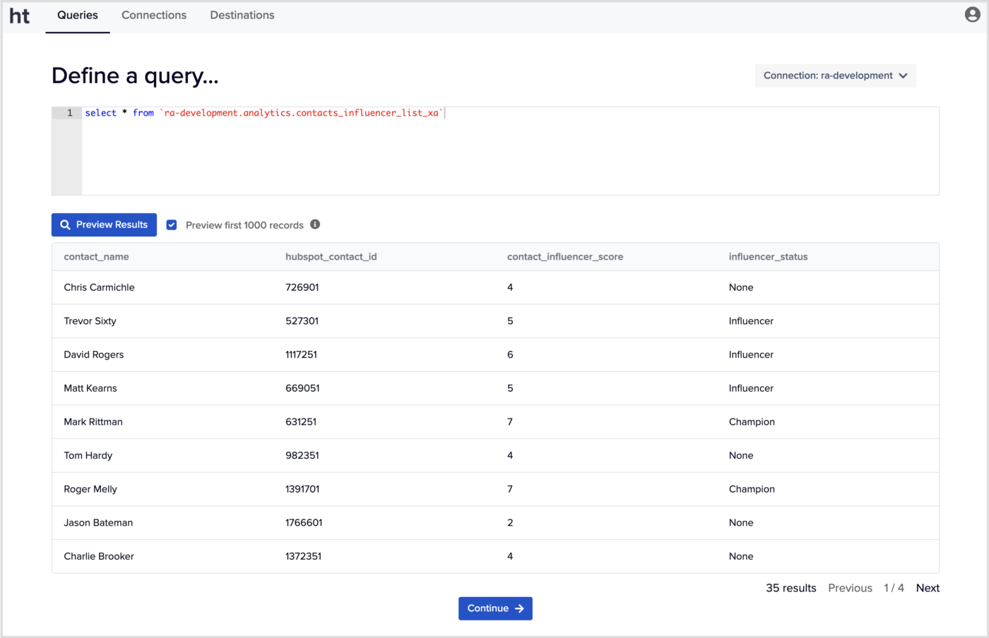Toggle Preview first 1000 records checkbox
This screenshot has width=989, height=638.
coord(172,225)
